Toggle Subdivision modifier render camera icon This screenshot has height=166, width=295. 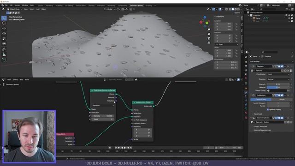click(282, 95)
